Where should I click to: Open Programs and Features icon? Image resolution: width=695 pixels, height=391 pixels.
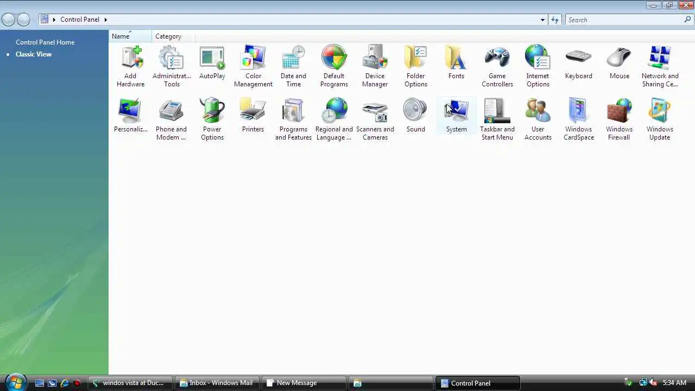pos(293,119)
